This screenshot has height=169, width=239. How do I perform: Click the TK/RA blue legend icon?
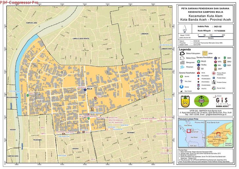pos(198,65)
